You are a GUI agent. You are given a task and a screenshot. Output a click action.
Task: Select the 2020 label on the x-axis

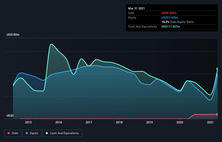coord(180,123)
